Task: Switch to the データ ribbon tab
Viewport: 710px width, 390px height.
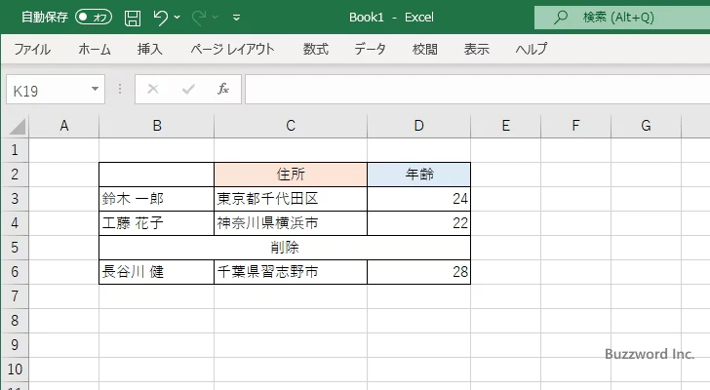Action: pos(370,49)
